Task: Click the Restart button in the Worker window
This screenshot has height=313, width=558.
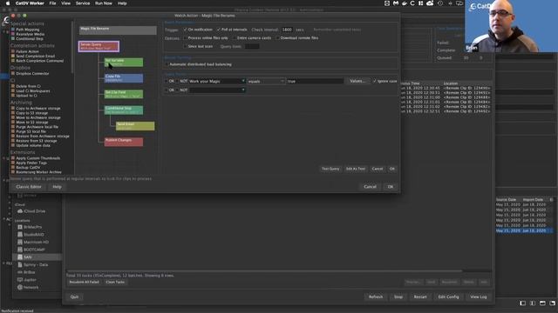Action: click(420, 296)
